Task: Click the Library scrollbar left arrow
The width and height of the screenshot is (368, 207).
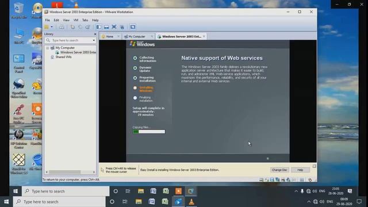Action: tap(47, 172)
